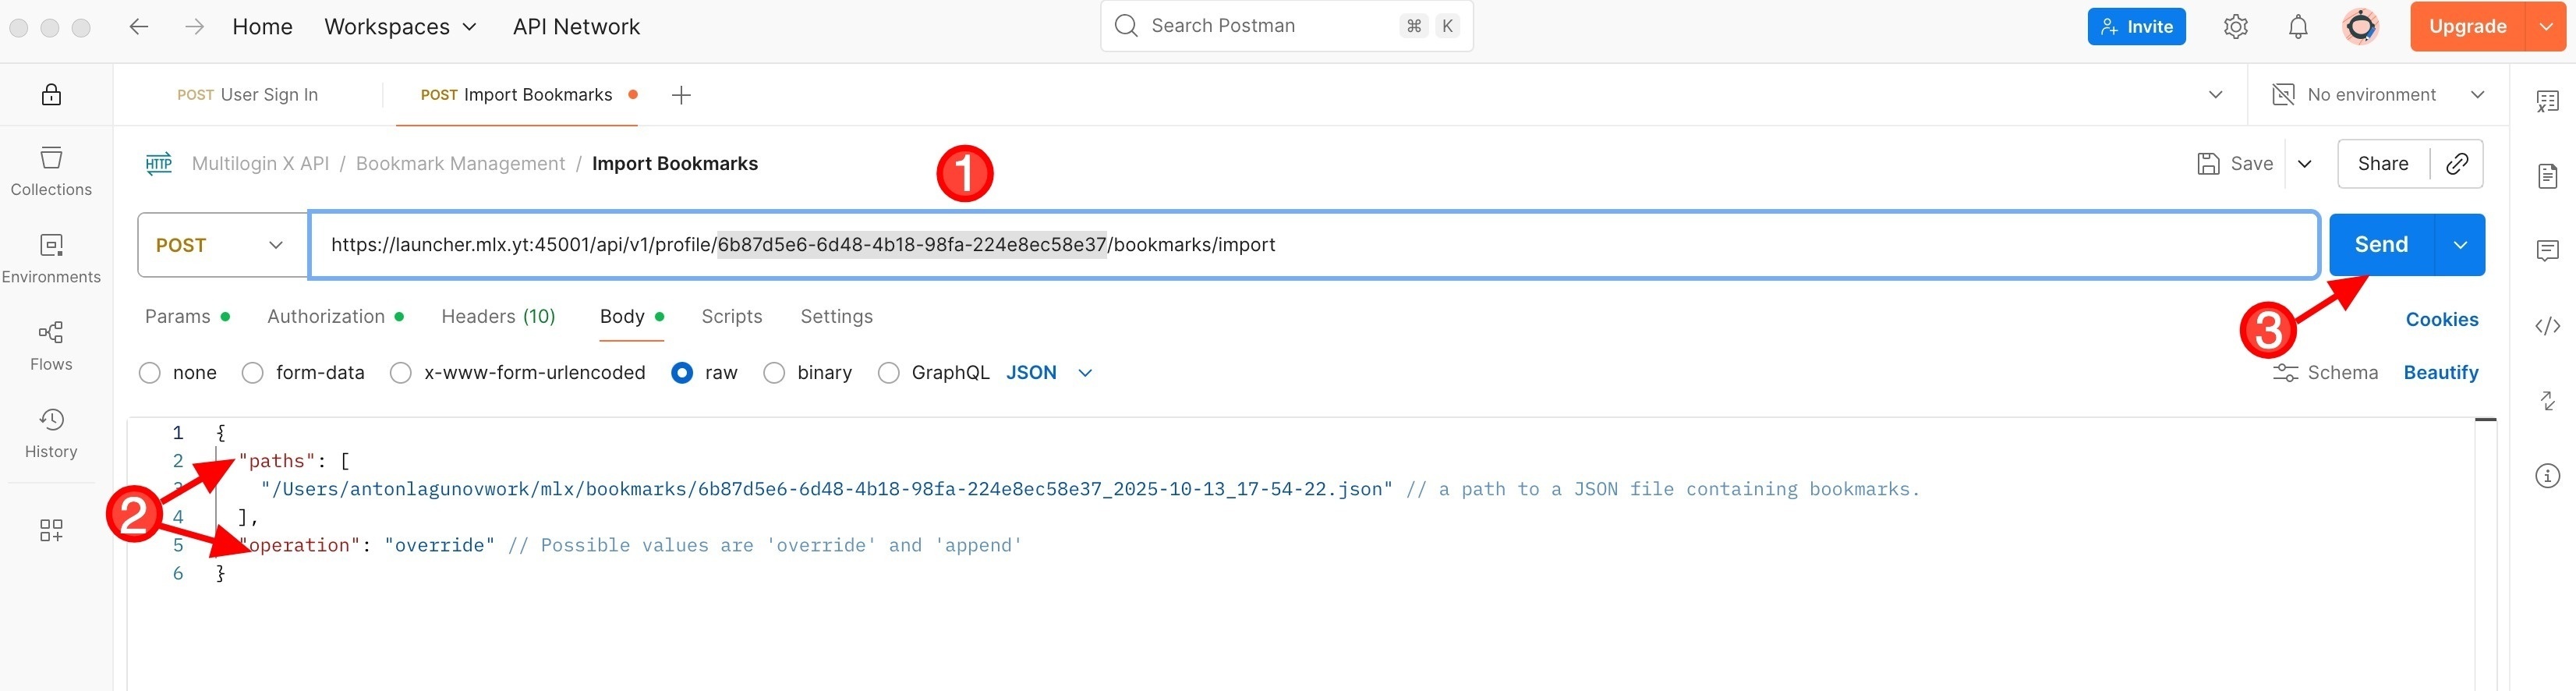Open the Flows sidebar panel
Viewport: 2576px width, 691px height.
pos(51,346)
